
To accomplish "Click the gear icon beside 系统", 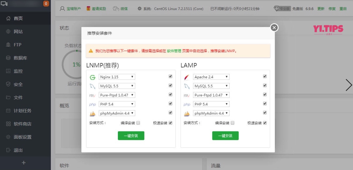I will (x=140, y=9).
